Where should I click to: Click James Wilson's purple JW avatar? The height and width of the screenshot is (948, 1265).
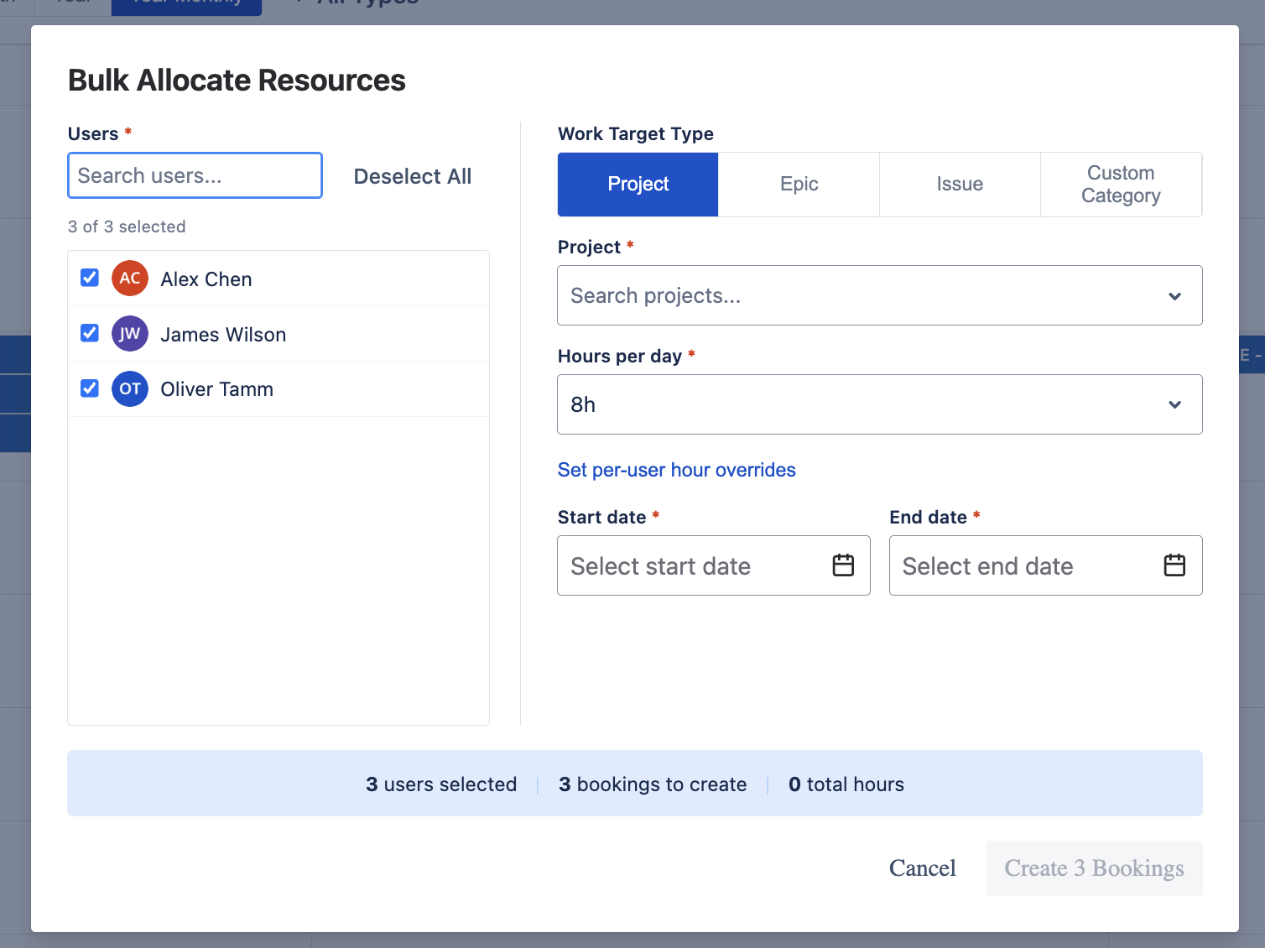coord(129,333)
